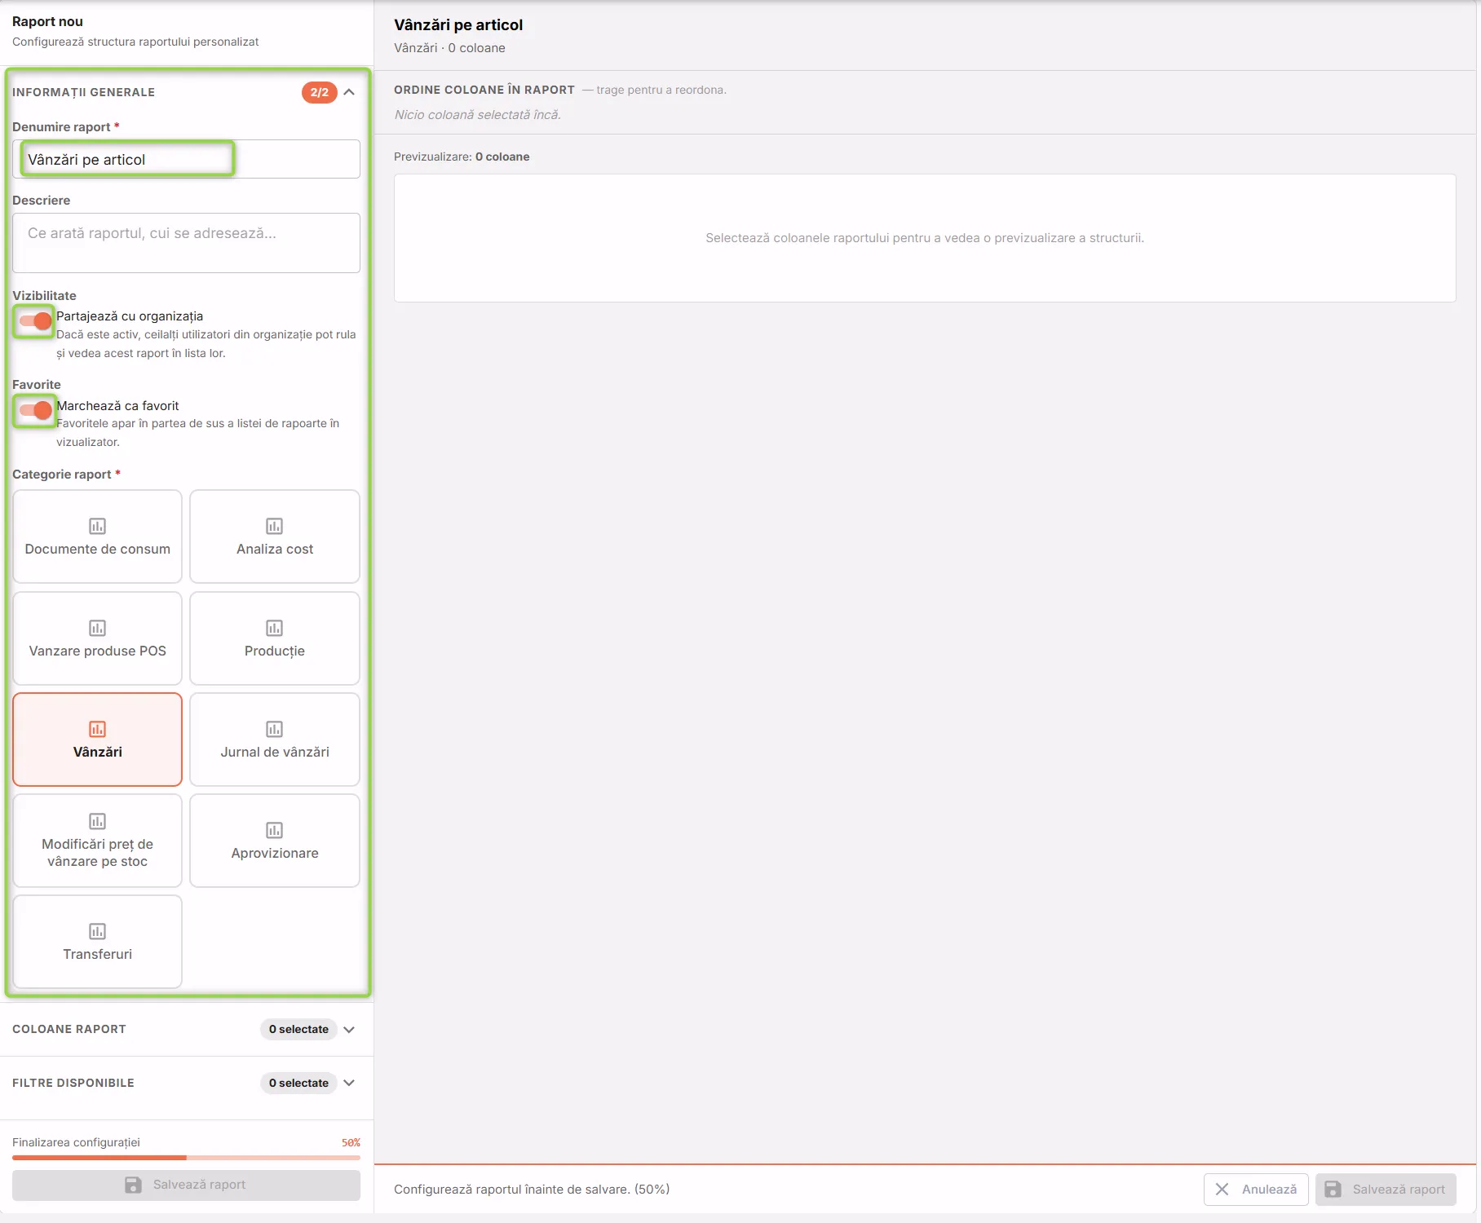
Task: Expand the Filtre disponibile section chevron
Action: (x=349, y=1083)
